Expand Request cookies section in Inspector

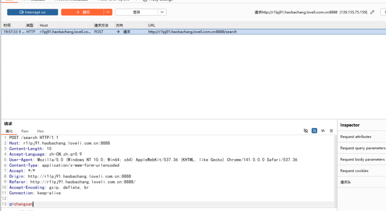pyautogui.click(x=354, y=171)
